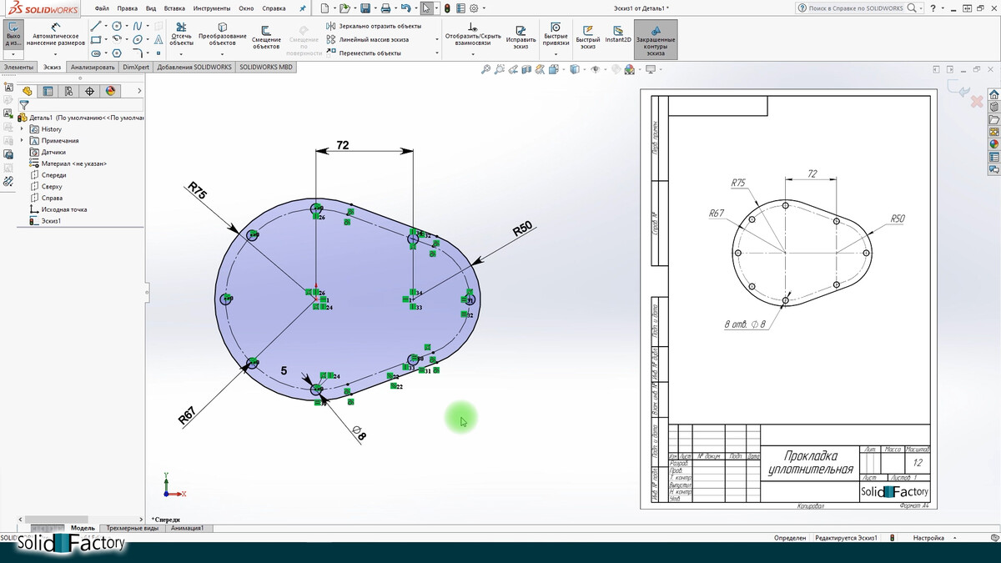Viewport: 1001px width, 563px height.
Task: Open the Smart Dimension dropdown arrow
Action: [55, 53]
